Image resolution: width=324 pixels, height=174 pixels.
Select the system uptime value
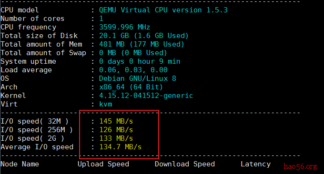(x=140, y=61)
